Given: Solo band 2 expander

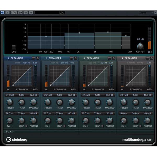Looking at the screenshot, I should (76, 58).
